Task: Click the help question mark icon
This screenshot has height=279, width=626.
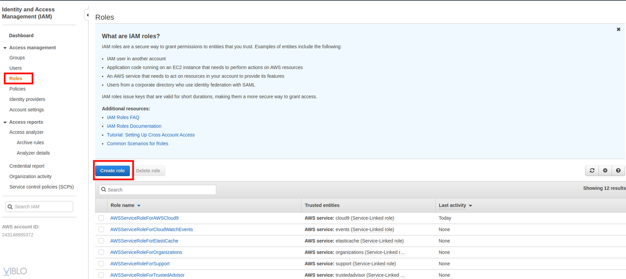Action: (x=618, y=171)
